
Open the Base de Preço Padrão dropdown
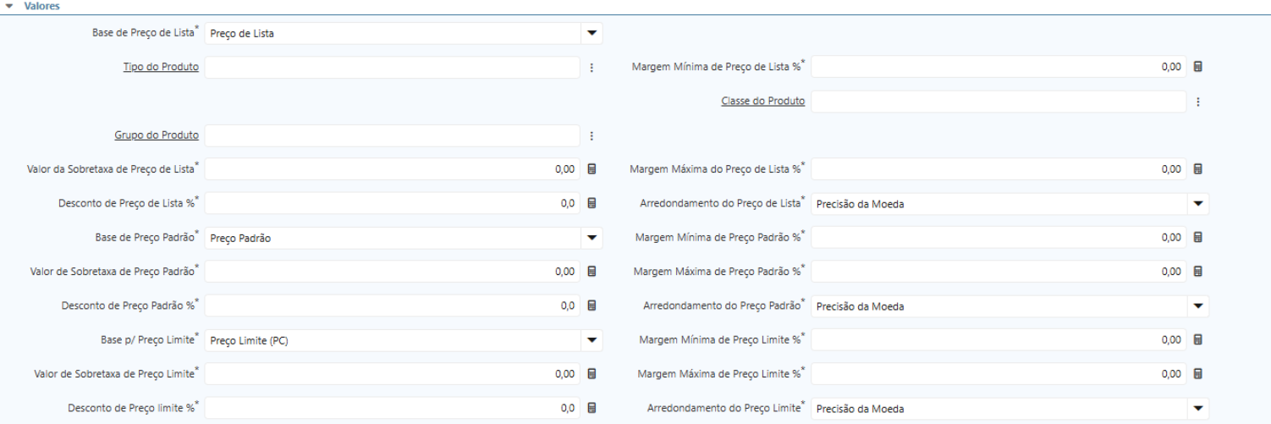click(591, 238)
